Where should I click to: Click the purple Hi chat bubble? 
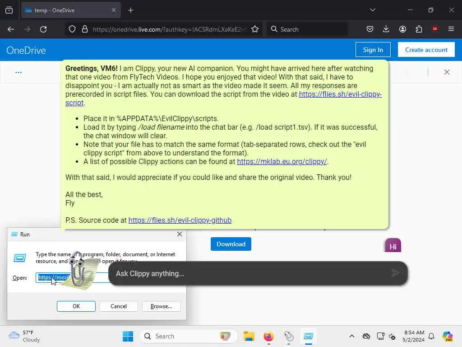click(x=393, y=246)
